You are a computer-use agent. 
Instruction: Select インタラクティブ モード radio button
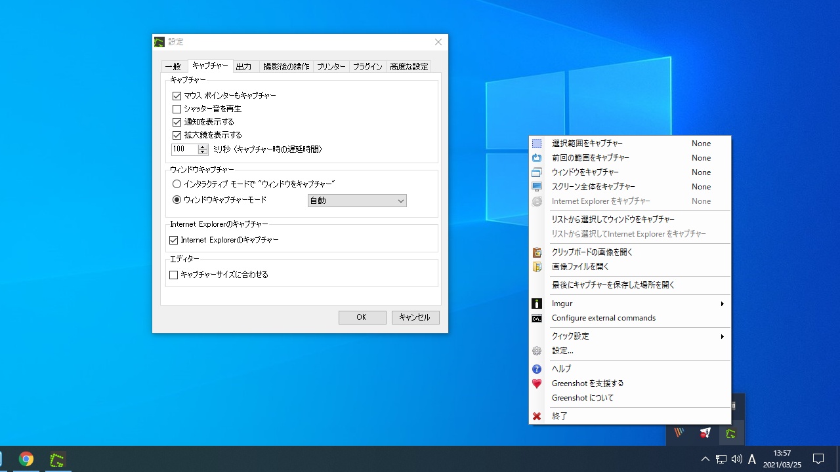click(x=177, y=184)
